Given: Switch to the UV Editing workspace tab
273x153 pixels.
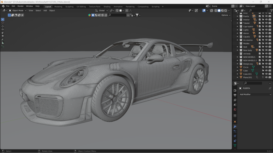Looking at the screenshot, I should pos(81,7).
